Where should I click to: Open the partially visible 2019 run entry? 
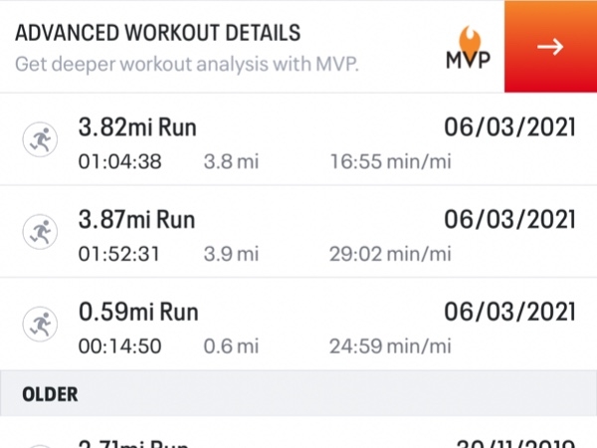298,433
